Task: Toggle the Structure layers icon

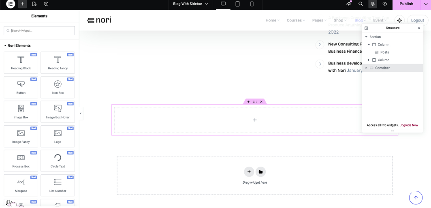Action: coord(373,4)
